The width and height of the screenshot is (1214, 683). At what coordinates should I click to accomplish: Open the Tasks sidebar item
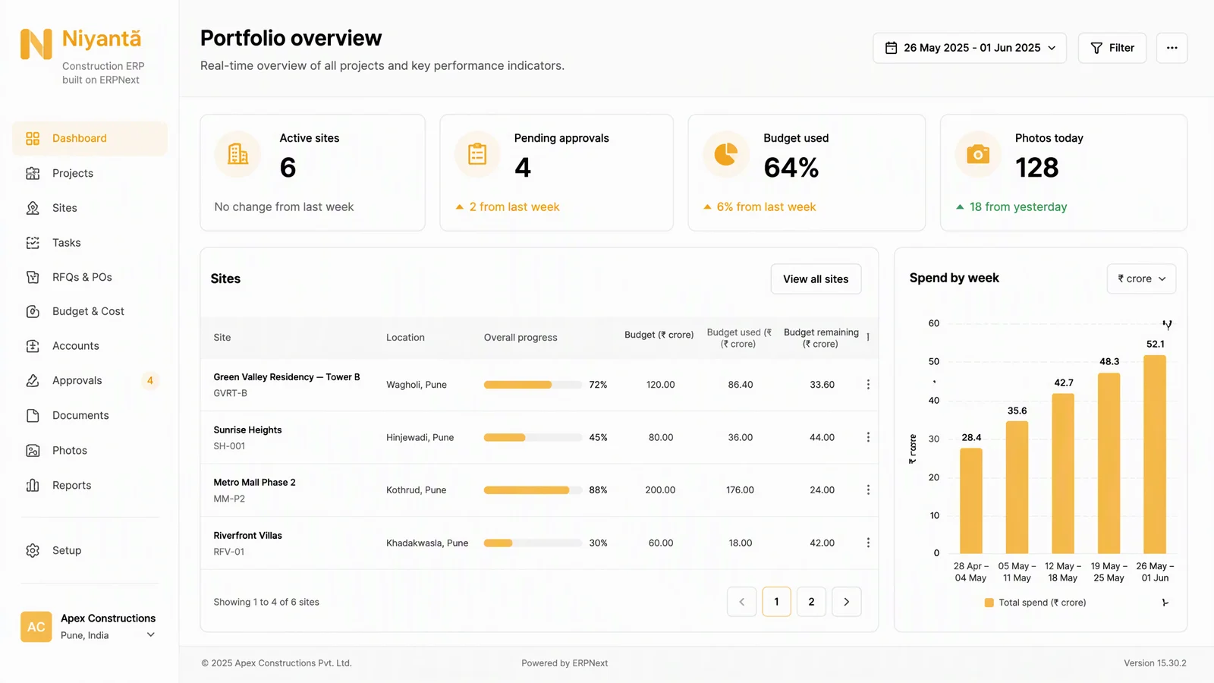click(x=90, y=243)
